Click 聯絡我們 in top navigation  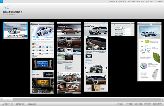pos(150,1)
